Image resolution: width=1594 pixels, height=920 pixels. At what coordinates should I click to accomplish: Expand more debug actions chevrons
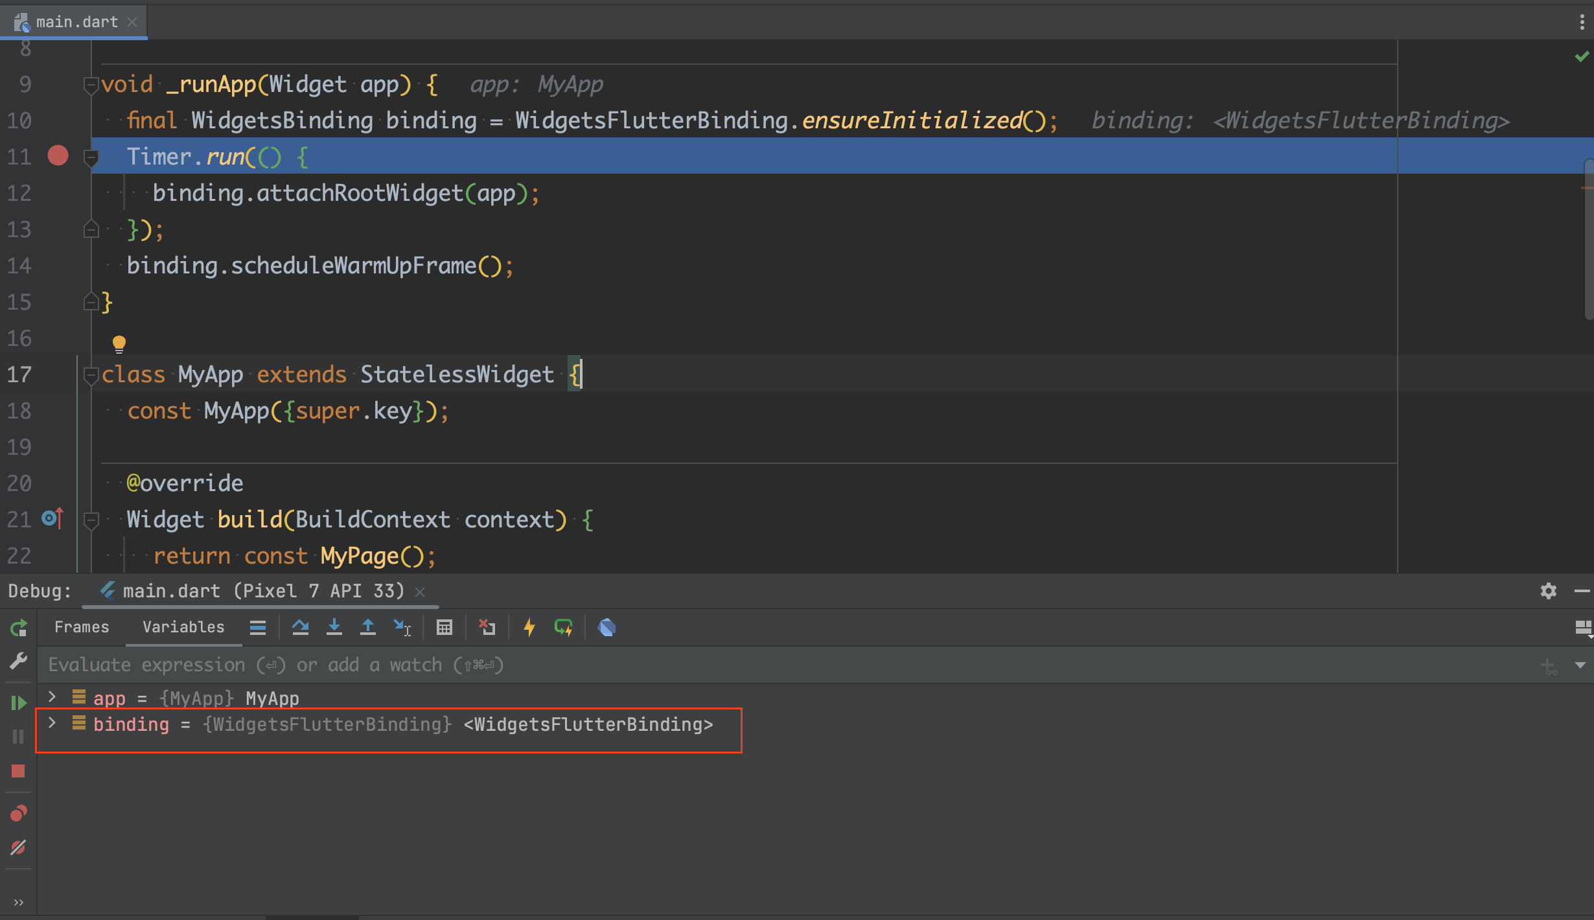(18, 902)
